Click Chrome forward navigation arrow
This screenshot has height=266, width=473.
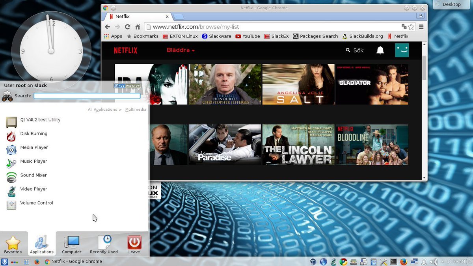pos(117,27)
